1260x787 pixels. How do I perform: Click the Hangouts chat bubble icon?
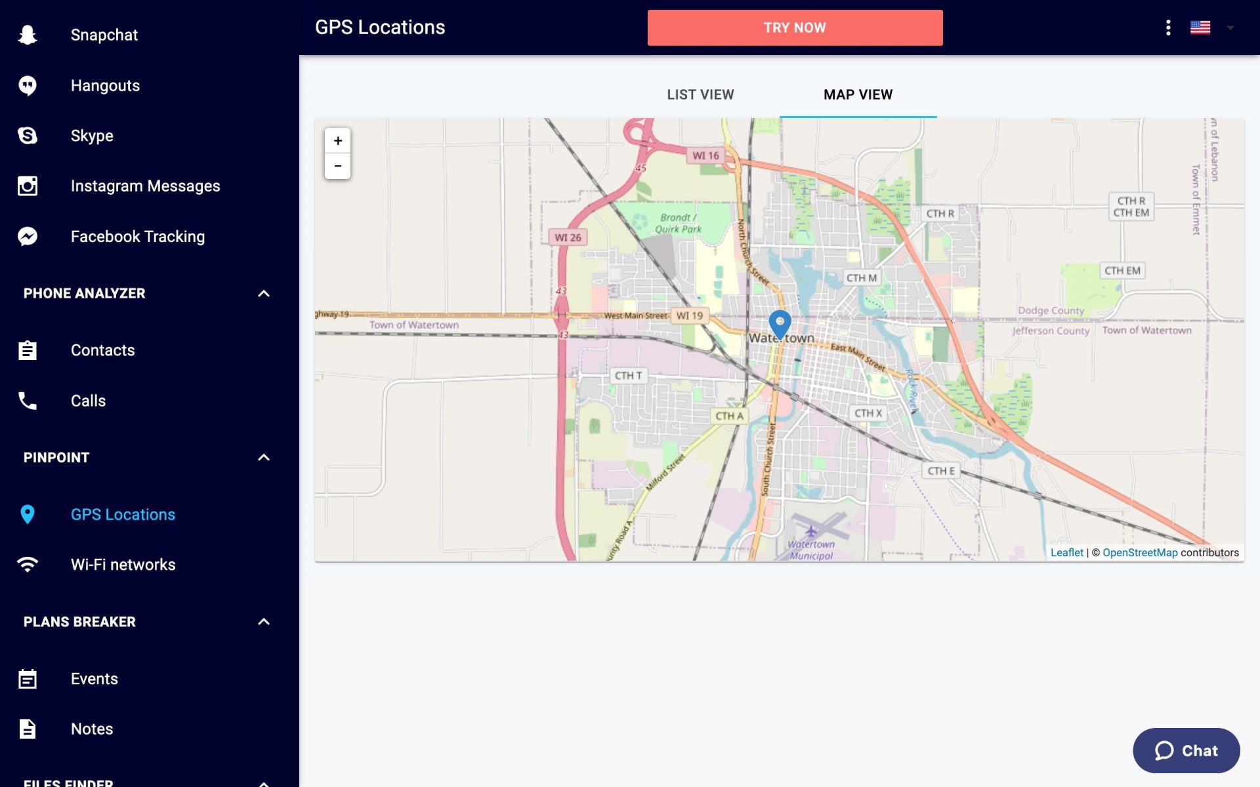(x=28, y=85)
